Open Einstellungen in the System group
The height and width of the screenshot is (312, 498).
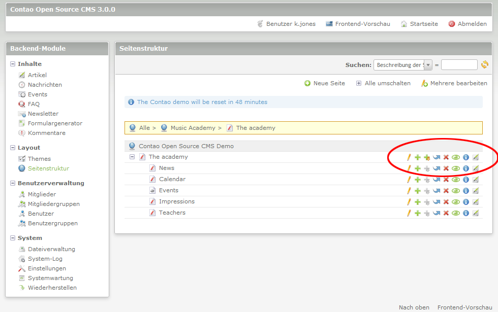coord(47,268)
